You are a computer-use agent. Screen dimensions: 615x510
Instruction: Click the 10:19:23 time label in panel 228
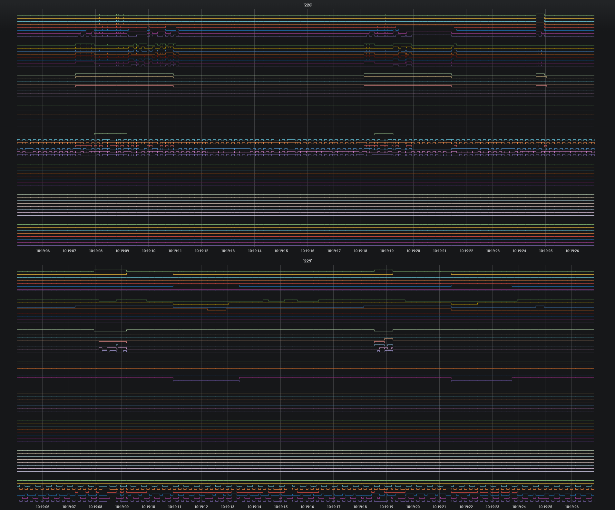(x=493, y=251)
